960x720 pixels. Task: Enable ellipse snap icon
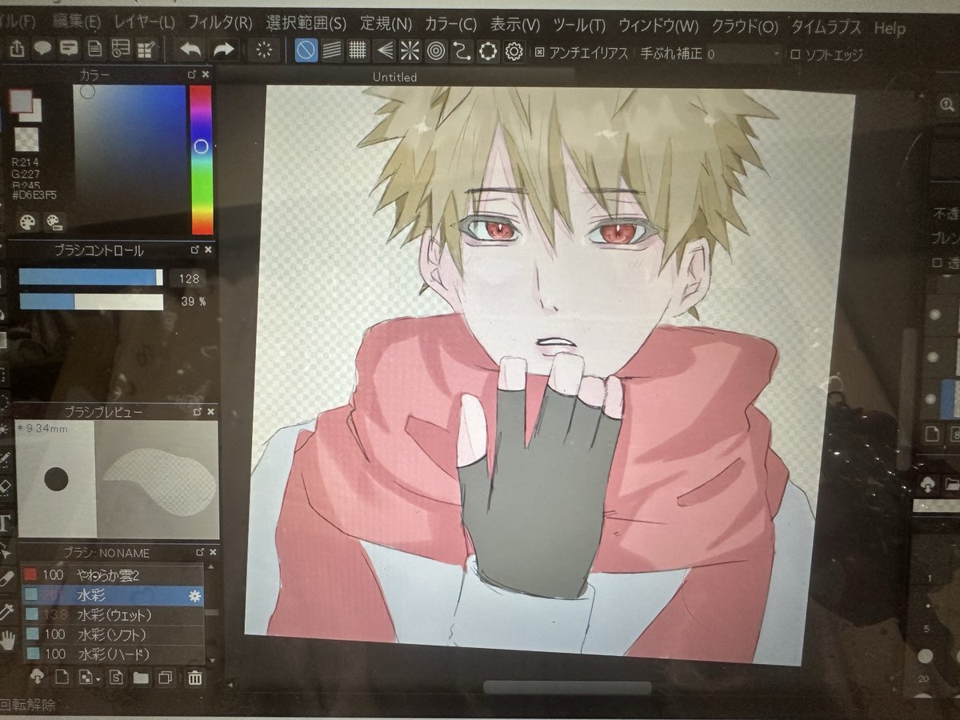[488, 52]
